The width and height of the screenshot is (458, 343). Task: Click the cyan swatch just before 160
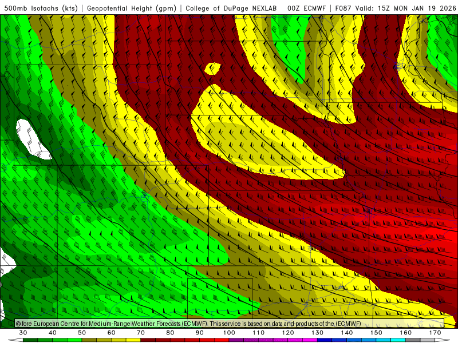coord(398,340)
